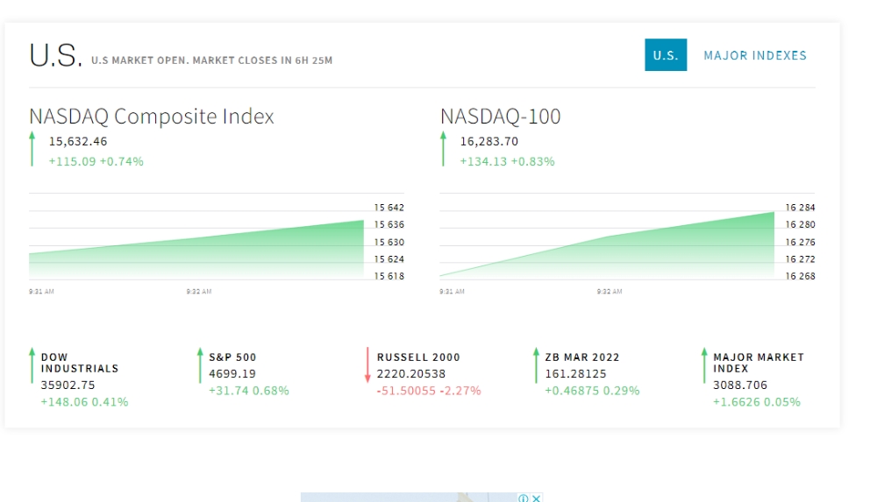Click the +0.46875 0.29% change text
877x502 pixels.
pos(592,391)
